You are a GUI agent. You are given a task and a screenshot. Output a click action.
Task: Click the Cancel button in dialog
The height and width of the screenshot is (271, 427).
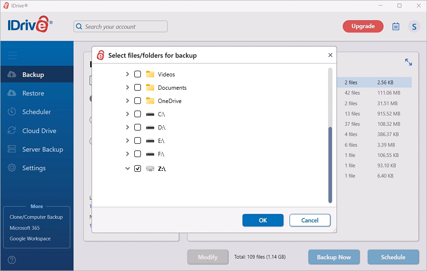coord(310,220)
